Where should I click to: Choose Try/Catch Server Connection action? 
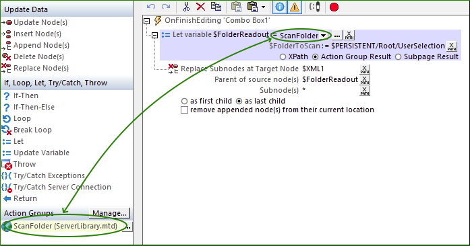pos(62,187)
